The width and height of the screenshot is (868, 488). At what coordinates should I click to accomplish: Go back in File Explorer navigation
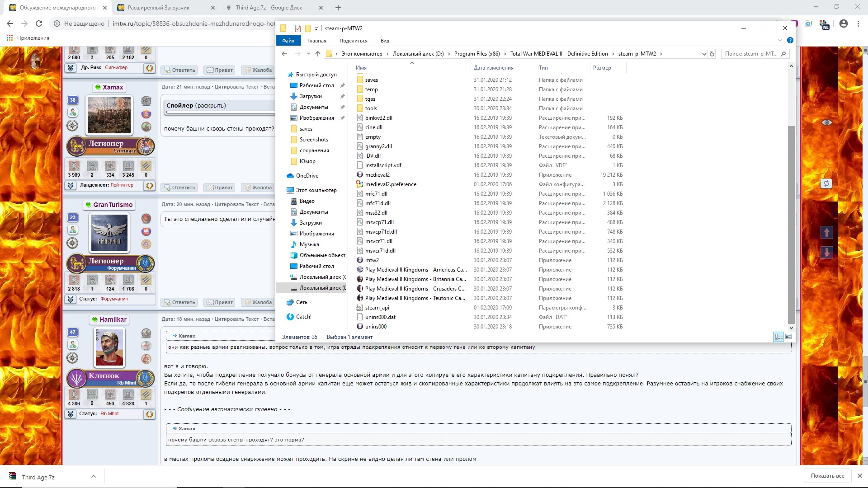[x=284, y=54]
